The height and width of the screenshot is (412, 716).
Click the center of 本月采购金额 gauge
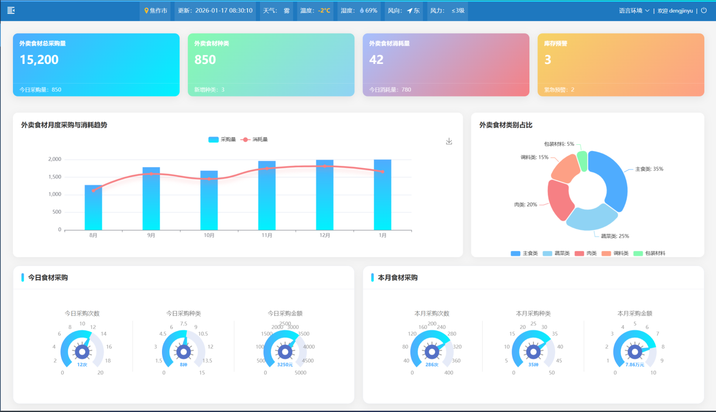(x=635, y=352)
